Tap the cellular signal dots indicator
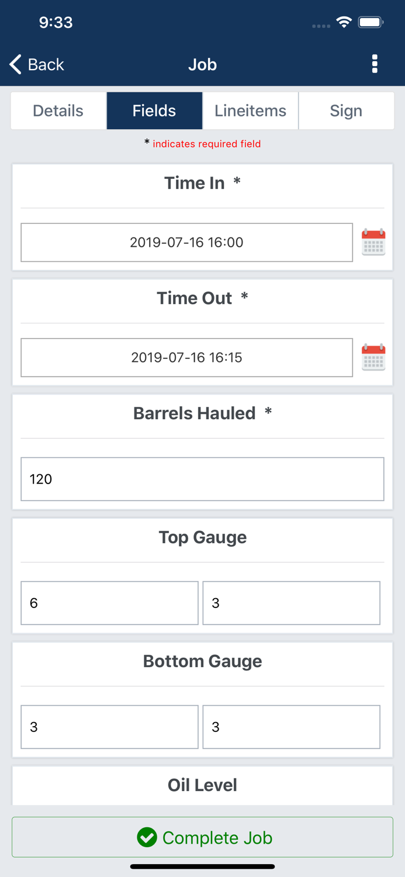The height and width of the screenshot is (877, 405). tap(321, 25)
